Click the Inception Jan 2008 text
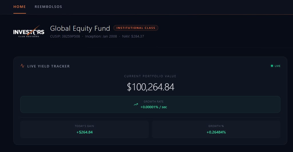 pyautogui.click(x=101, y=37)
